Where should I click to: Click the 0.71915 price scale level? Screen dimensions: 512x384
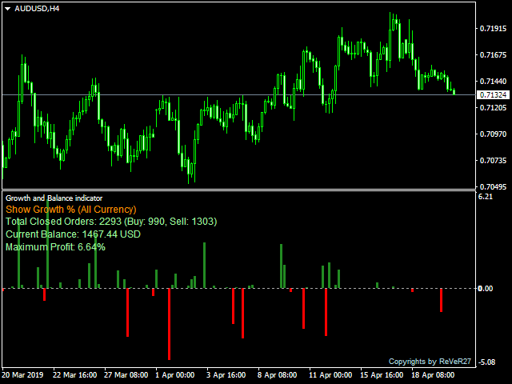click(493, 29)
